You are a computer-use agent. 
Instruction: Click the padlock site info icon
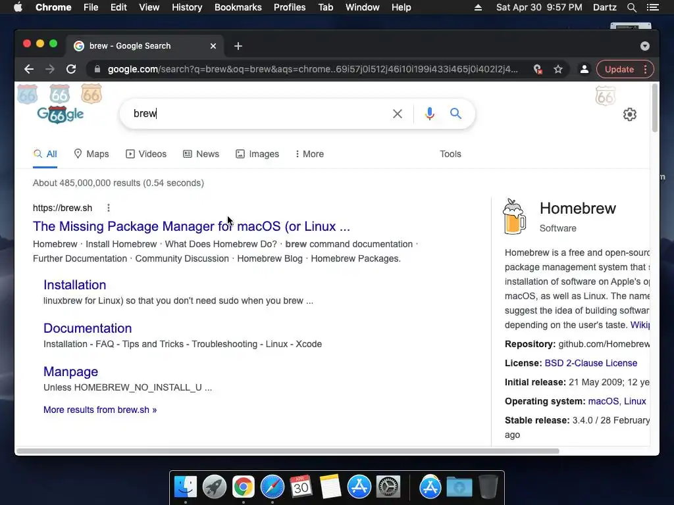click(97, 69)
